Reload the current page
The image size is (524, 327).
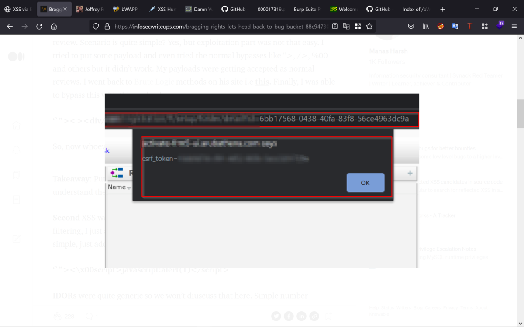click(39, 26)
